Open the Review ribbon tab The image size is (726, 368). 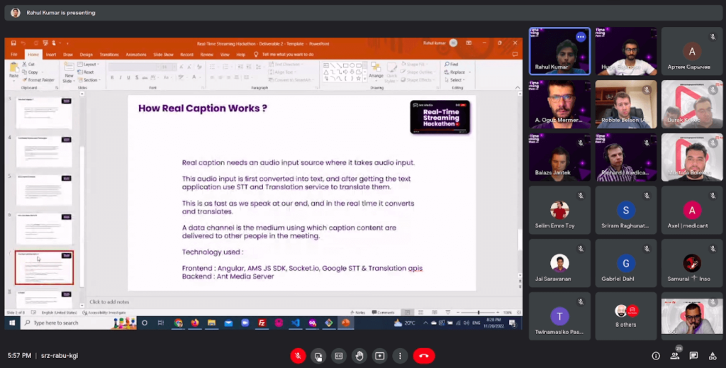tap(206, 55)
